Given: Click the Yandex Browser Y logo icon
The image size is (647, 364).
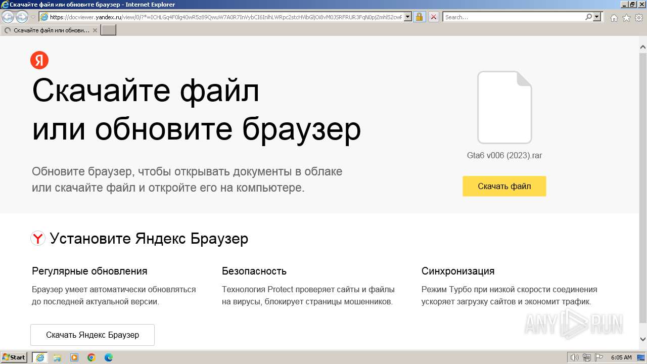Looking at the screenshot, I should pos(38,238).
